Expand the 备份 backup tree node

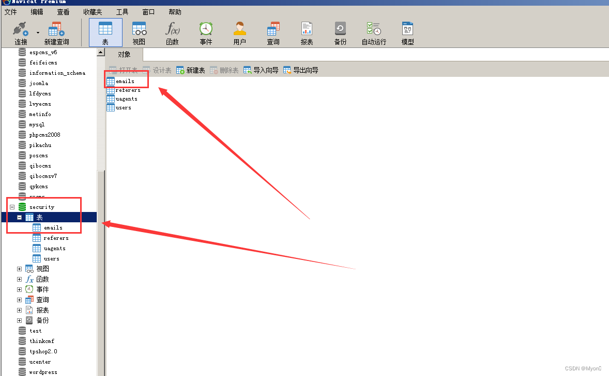point(19,320)
